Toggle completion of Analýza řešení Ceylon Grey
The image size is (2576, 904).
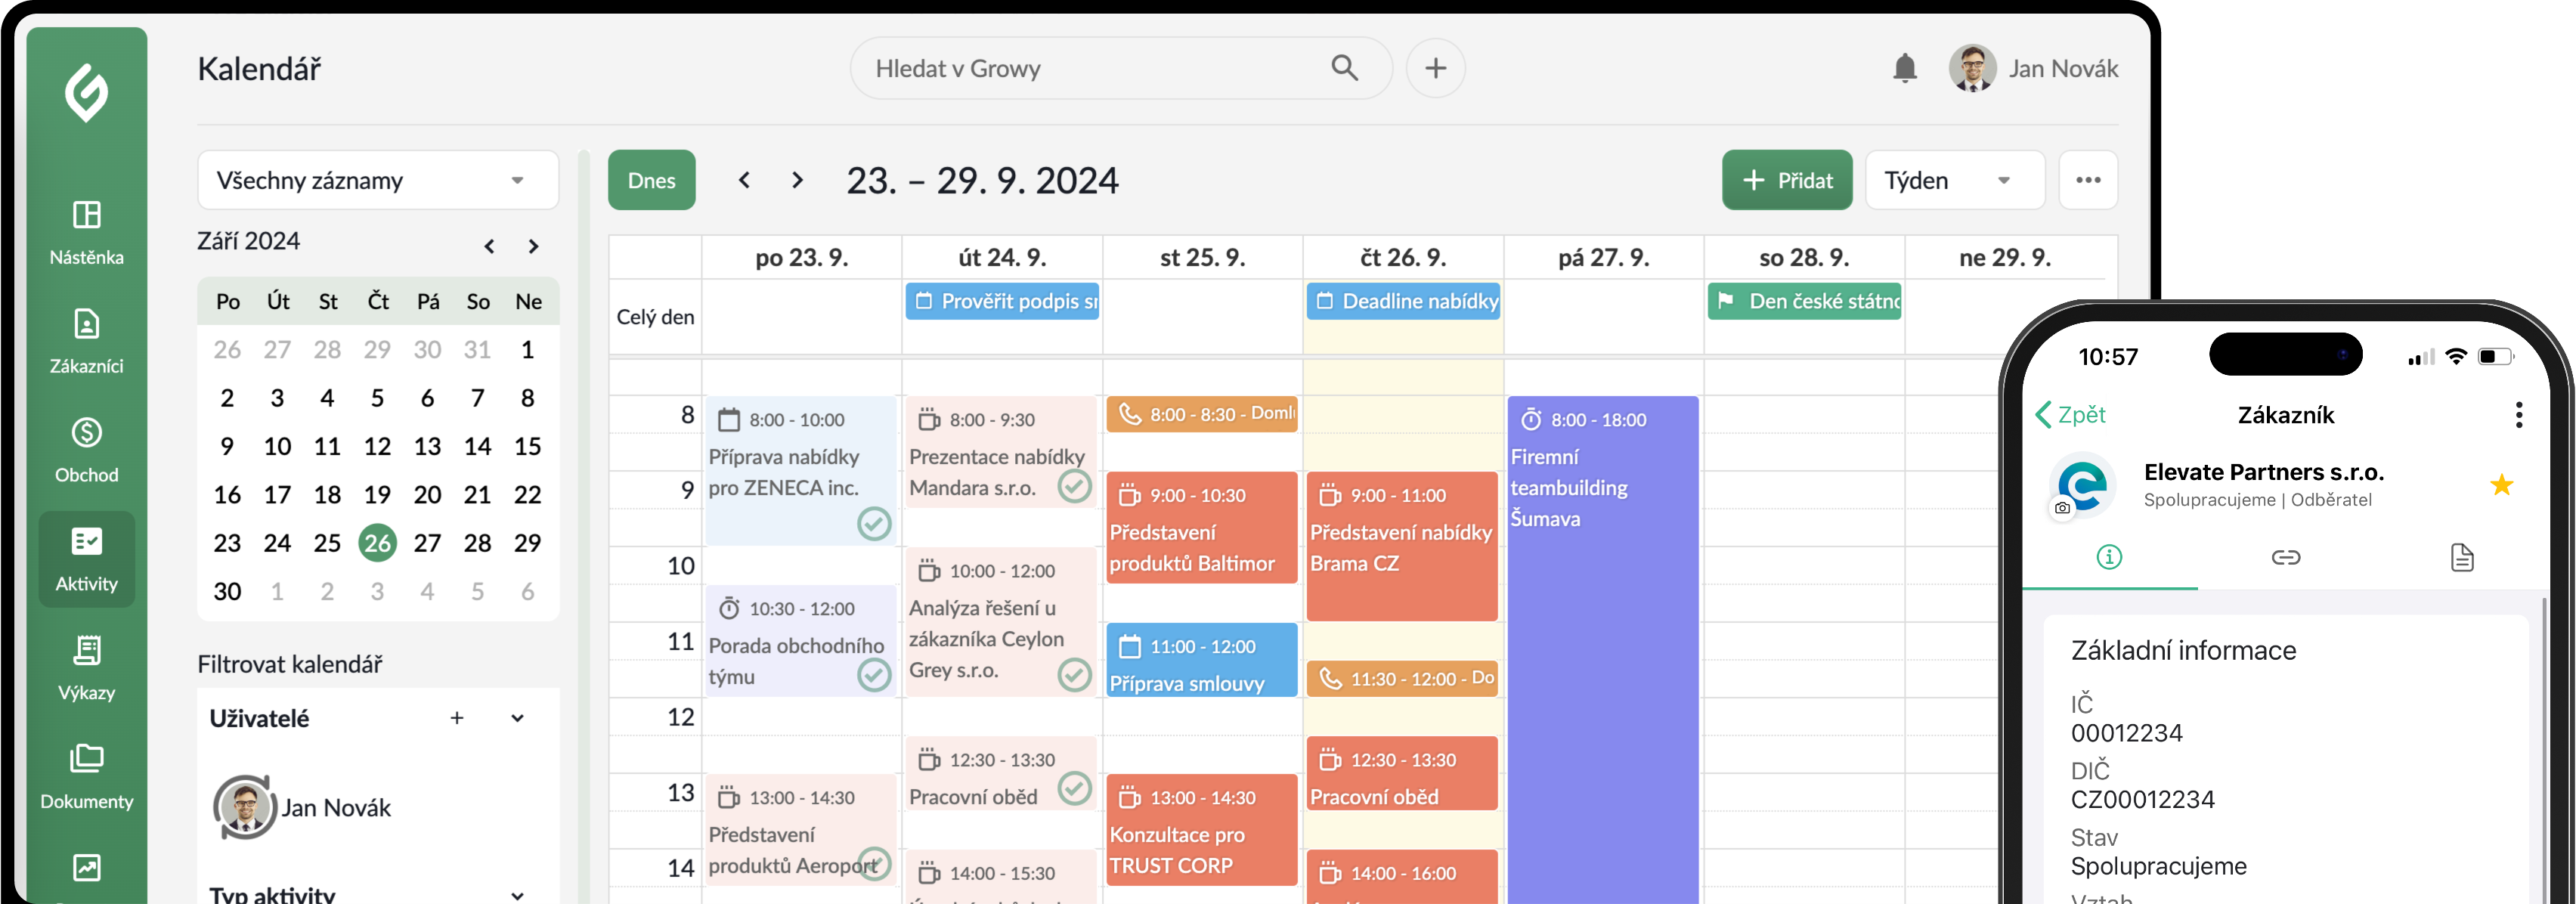(1075, 675)
